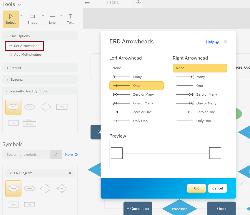Choose Zero or Many right arrowhead
The image size is (250, 215).
pos(200,94)
